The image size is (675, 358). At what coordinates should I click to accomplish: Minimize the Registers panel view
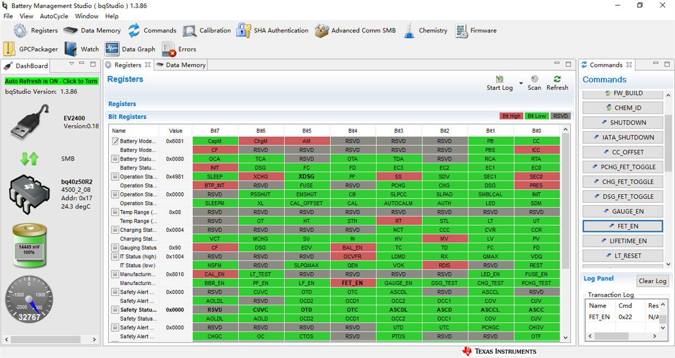point(556,64)
